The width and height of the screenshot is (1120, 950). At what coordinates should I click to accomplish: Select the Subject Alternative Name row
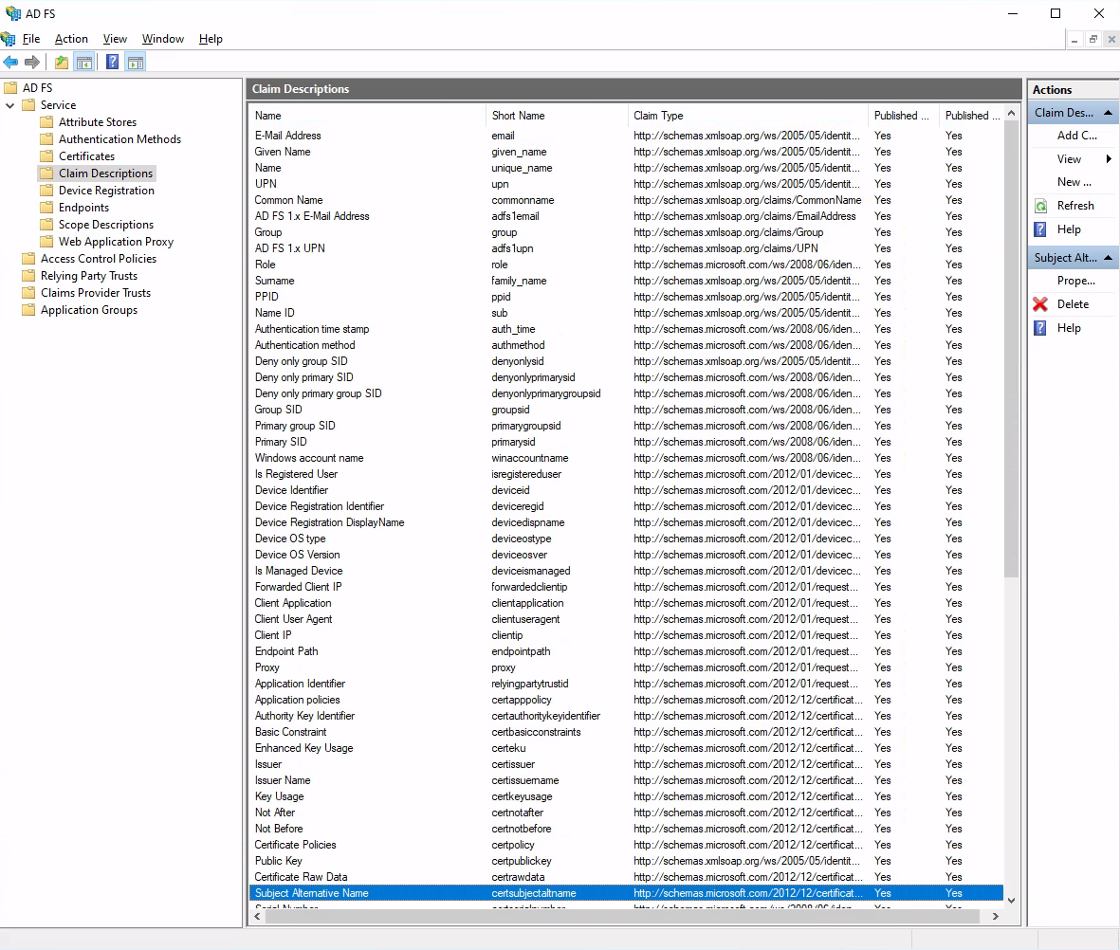click(x=627, y=893)
